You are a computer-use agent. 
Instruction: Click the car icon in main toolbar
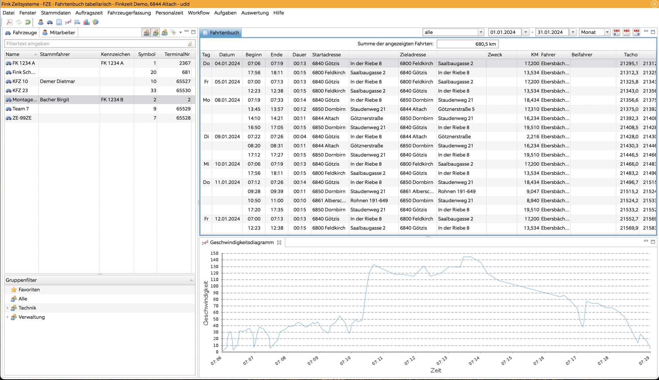point(50,22)
